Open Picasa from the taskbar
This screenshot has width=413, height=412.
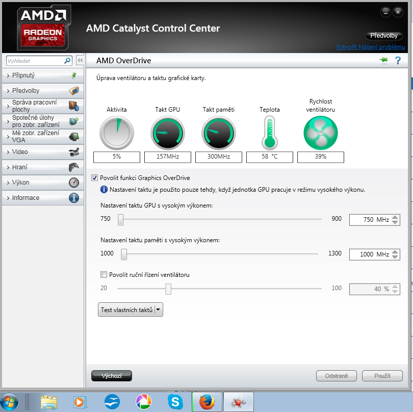coord(144,402)
